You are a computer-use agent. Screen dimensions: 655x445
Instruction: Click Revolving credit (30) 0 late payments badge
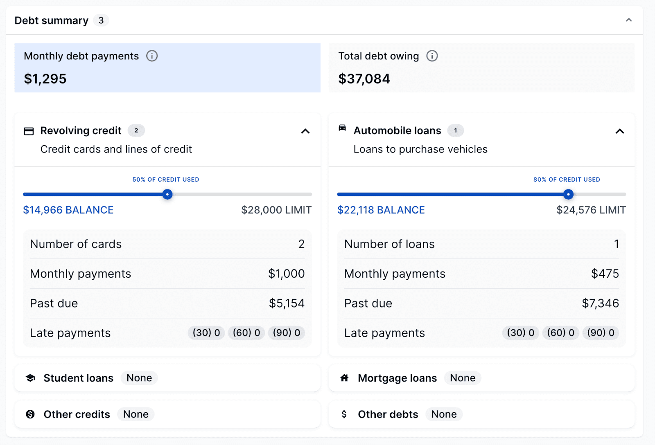pyautogui.click(x=206, y=333)
